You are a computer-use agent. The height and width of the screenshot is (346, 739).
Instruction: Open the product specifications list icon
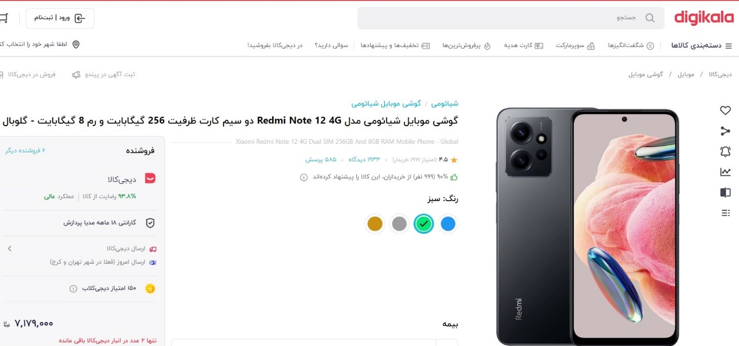point(725,213)
